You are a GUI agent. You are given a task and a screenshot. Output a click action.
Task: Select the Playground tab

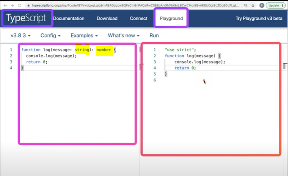point(171,18)
